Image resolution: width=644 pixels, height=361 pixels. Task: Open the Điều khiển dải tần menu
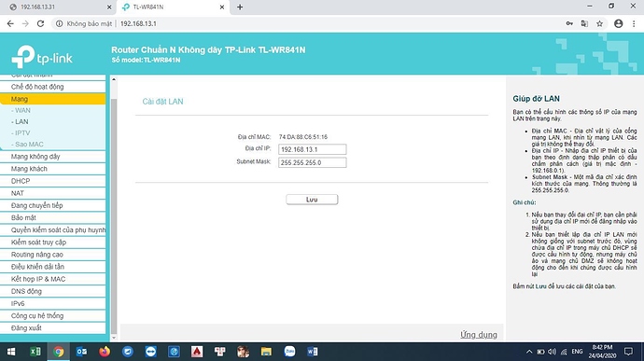pos(53,267)
